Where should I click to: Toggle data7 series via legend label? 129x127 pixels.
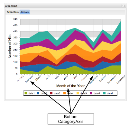[x=110, y=93]
